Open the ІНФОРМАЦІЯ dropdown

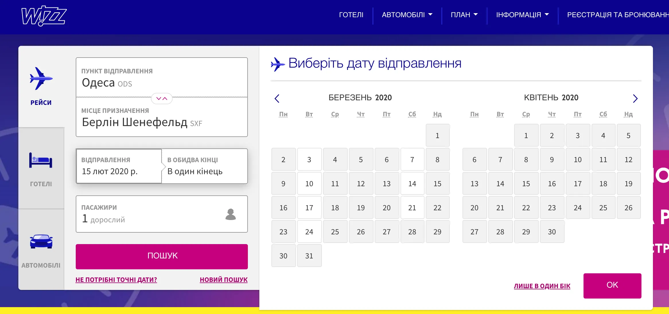click(x=522, y=15)
